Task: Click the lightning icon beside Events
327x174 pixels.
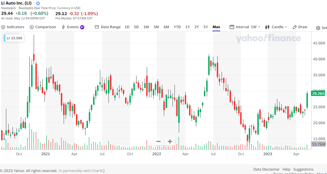Action: [x=63, y=27]
